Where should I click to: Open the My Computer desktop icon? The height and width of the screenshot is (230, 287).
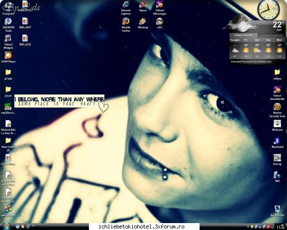point(8,8)
